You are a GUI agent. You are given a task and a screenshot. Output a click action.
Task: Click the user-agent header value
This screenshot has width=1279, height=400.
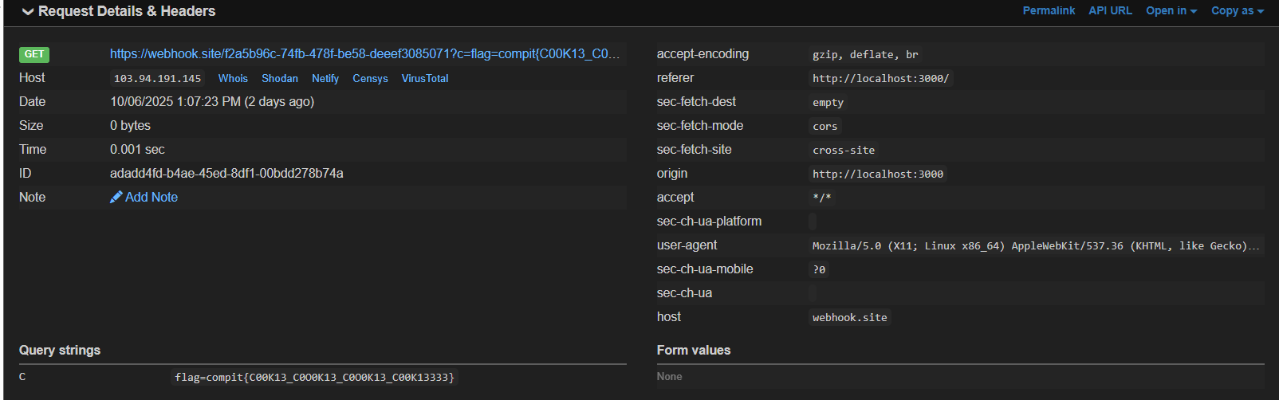(1035, 245)
